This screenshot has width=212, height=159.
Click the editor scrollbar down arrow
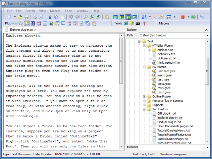[x=121, y=147]
